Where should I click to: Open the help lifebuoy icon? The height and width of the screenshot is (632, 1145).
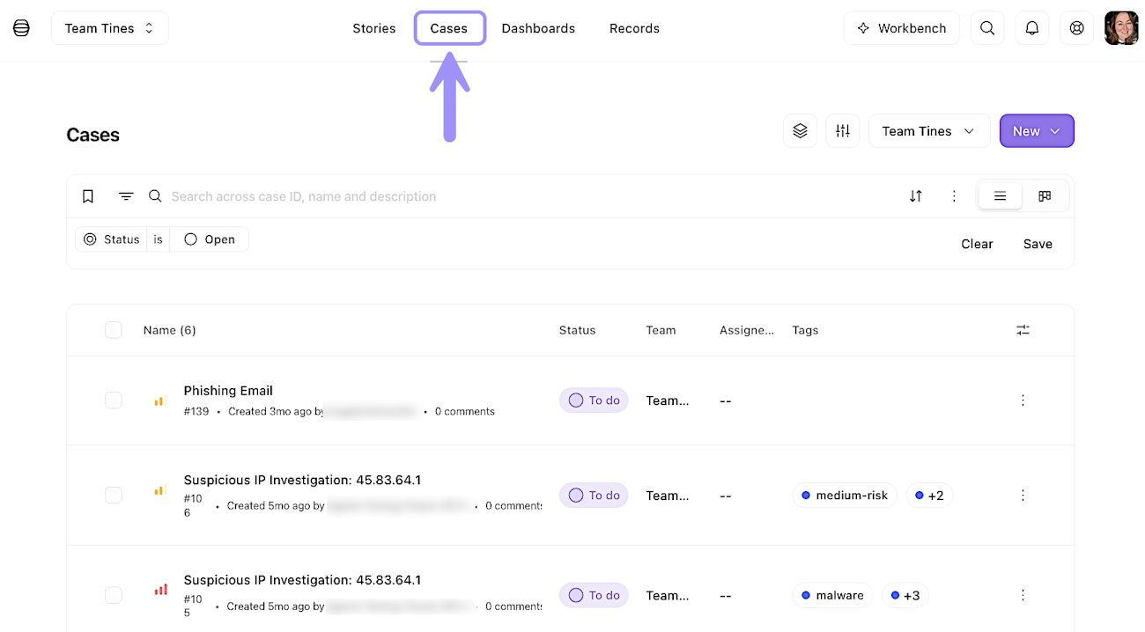tap(1076, 28)
